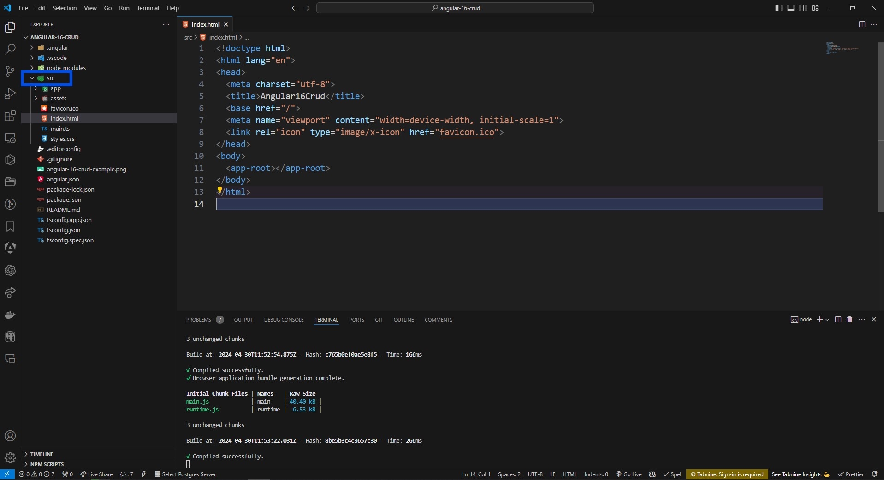
Task: Open Explorer Views and More Actions ellipsis
Action: pos(166,24)
